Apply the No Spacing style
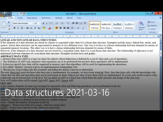This screenshot has height=122, width=163. 106,26
